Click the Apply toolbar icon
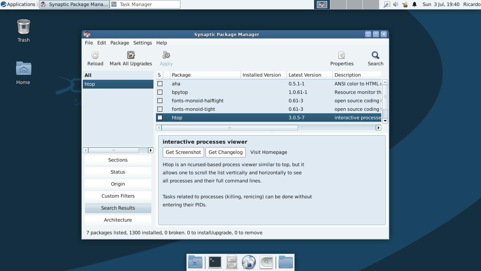Image resolution: width=481 pixels, height=271 pixels. [x=166, y=55]
